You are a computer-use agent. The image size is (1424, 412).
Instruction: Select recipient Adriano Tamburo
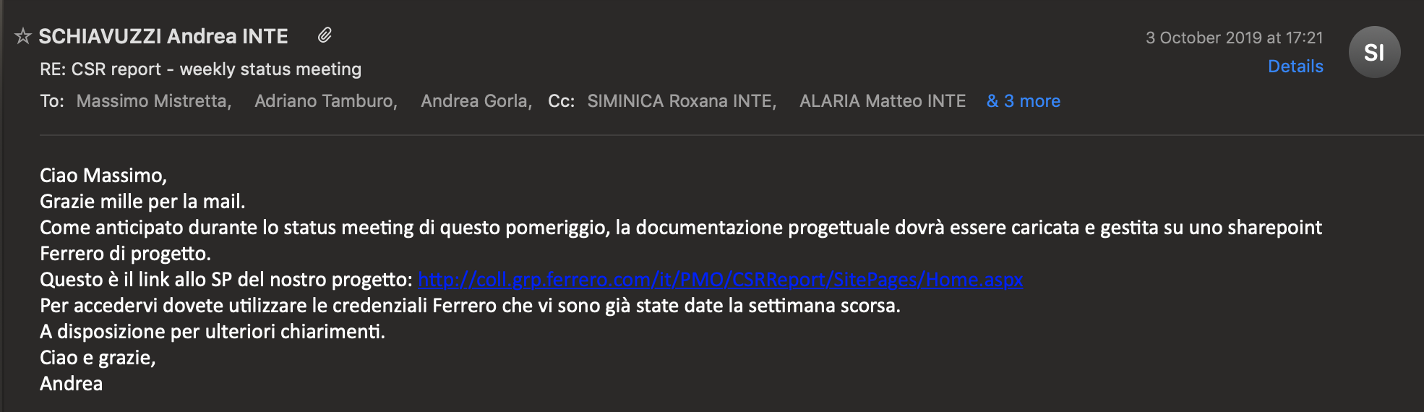(x=326, y=101)
